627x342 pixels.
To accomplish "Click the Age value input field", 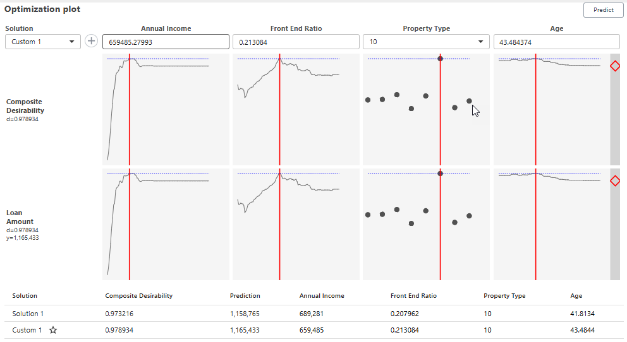I will pyautogui.click(x=556, y=42).
